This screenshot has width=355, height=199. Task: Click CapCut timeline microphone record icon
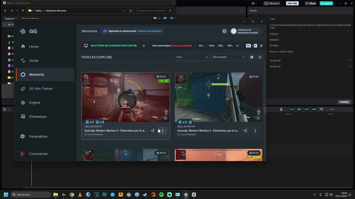click(x=281, y=109)
